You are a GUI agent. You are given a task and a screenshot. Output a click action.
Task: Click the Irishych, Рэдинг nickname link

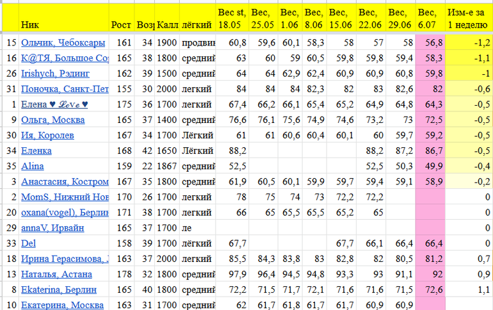click(x=55, y=74)
